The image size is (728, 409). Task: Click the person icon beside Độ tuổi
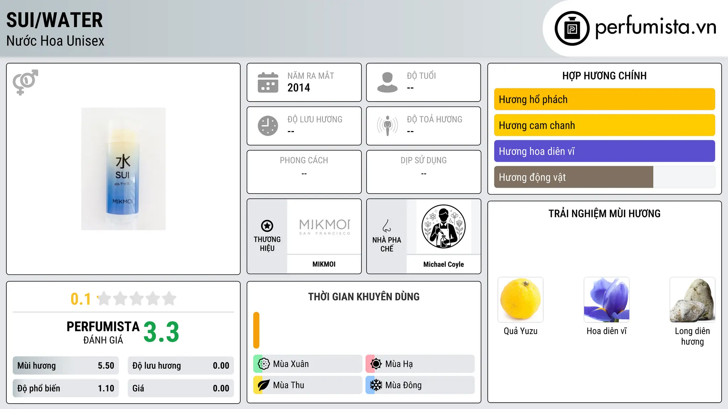tap(387, 82)
